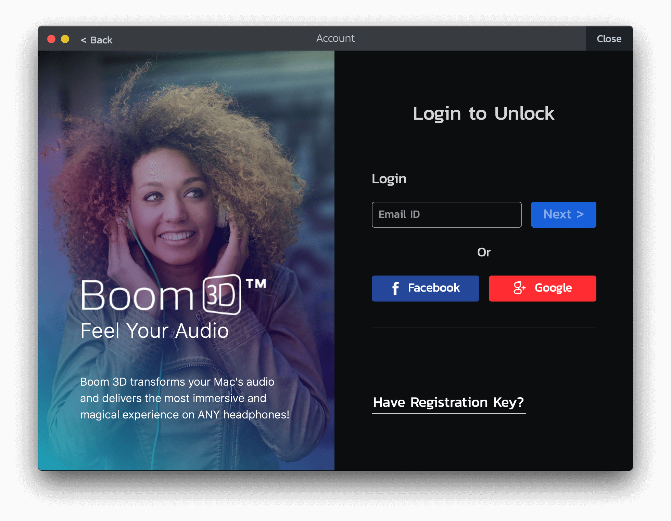Click the Close button in title bar
This screenshot has width=671, height=521.
[609, 39]
